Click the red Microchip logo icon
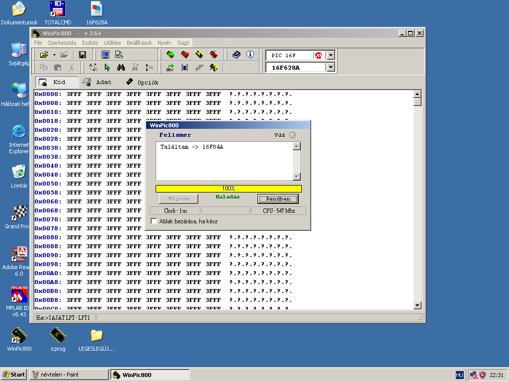This screenshot has height=382, width=509. pyautogui.click(x=319, y=55)
